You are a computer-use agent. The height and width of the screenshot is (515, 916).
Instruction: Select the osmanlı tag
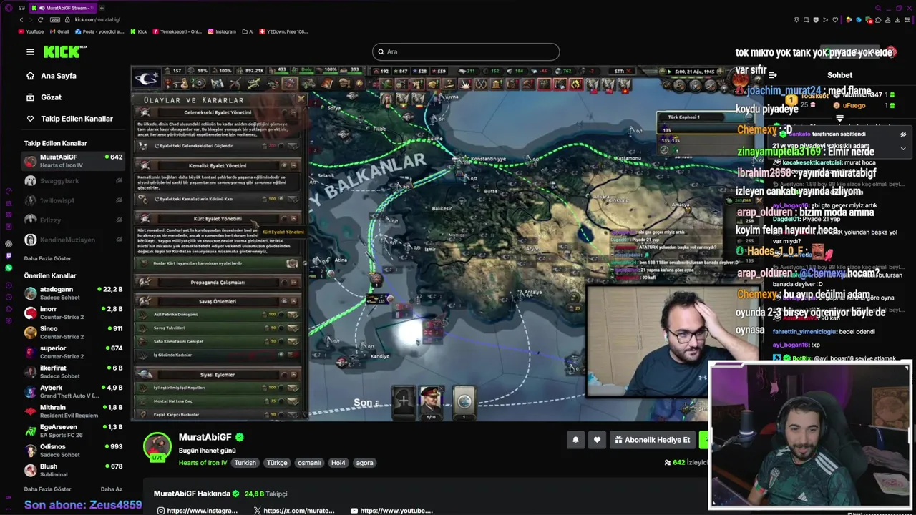tap(309, 463)
